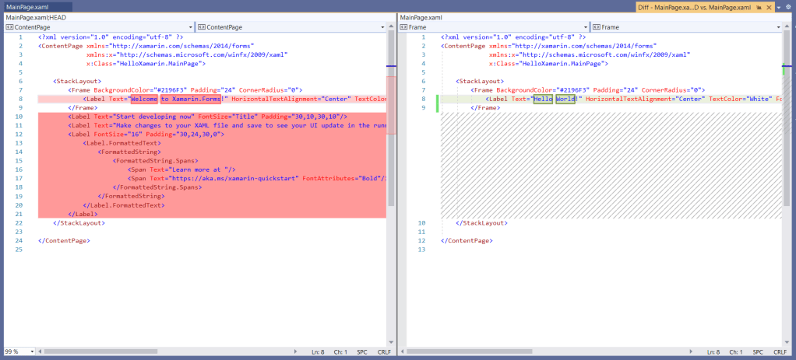Image resolution: width=796 pixels, height=360 pixels.
Task: Switch to the MainPage.xaml tab
Action: click(x=27, y=7)
